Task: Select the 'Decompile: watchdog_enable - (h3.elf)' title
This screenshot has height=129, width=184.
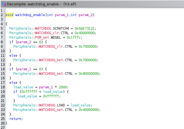Action: pos(42,4)
